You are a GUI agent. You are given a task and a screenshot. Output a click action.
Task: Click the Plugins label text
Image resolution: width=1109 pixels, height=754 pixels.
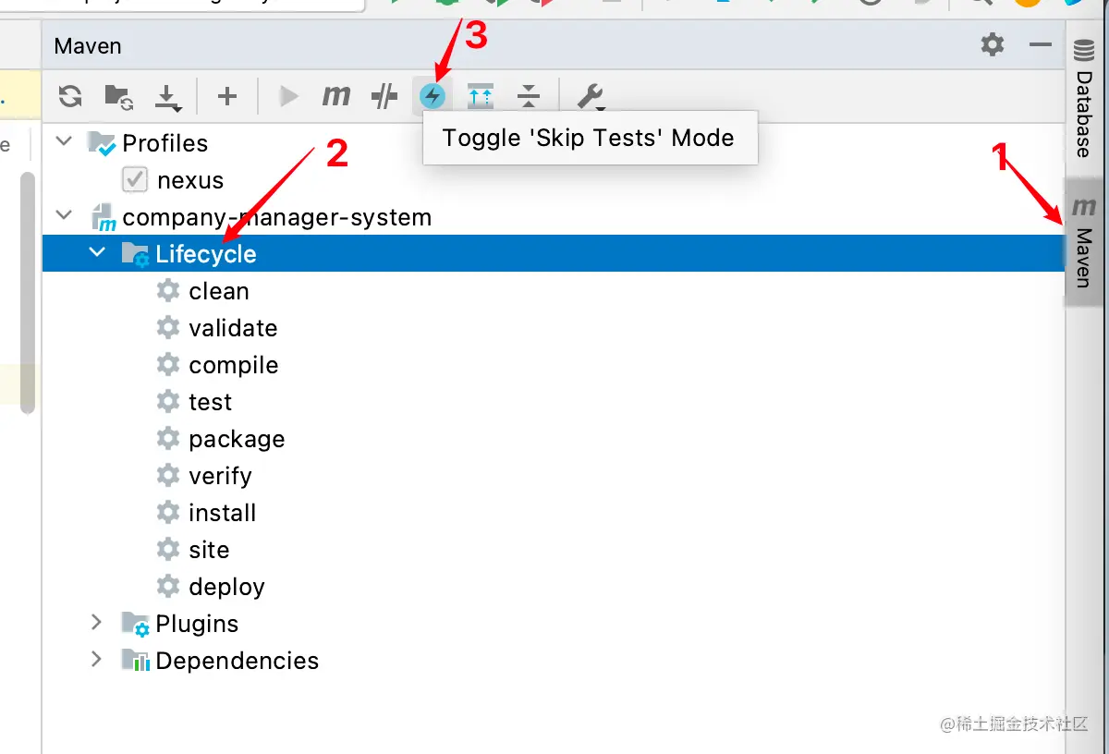tap(197, 624)
